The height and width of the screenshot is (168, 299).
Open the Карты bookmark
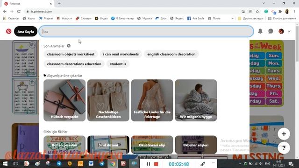(x=29, y=18)
